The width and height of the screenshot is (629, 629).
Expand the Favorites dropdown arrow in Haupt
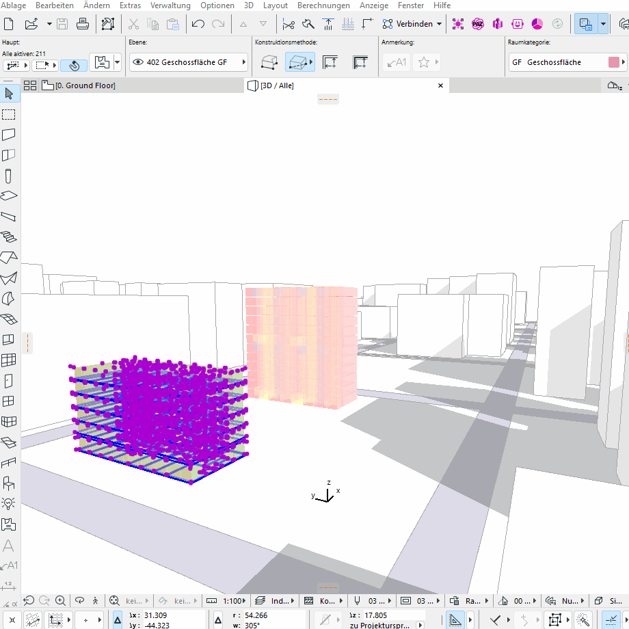tap(117, 62)
